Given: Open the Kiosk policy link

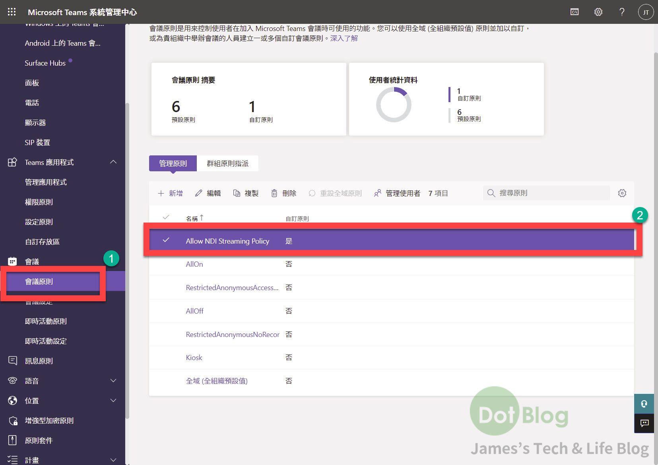Looking at the screenshot, I should coord(194,358).
